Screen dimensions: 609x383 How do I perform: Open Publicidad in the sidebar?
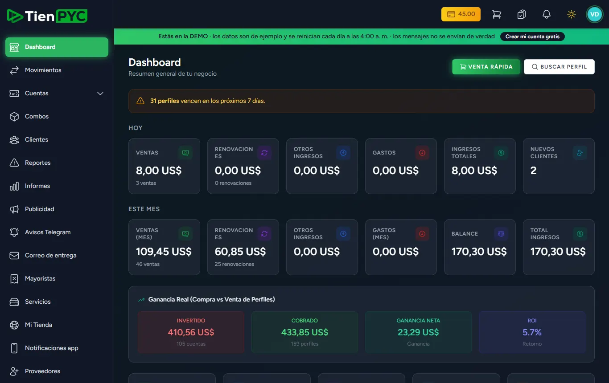[x=57, y=209]
